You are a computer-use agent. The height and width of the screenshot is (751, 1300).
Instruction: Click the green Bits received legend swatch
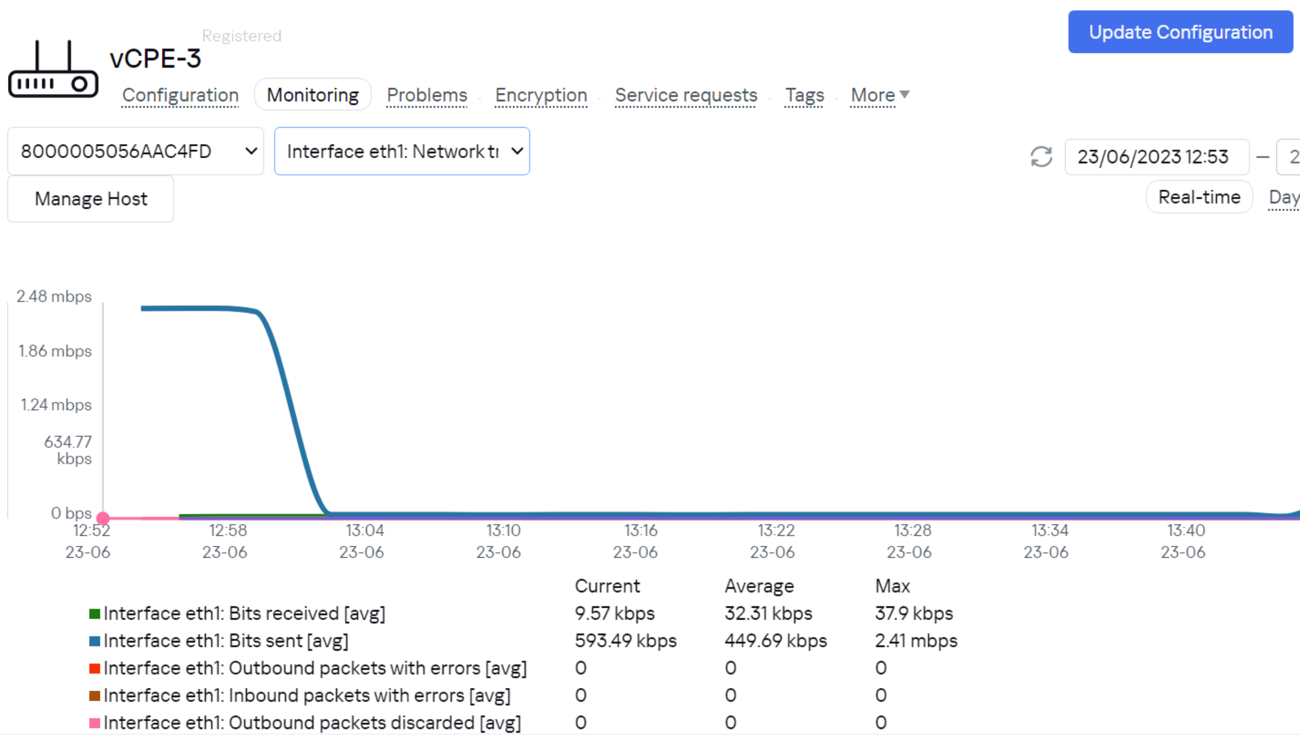[95, 614]
